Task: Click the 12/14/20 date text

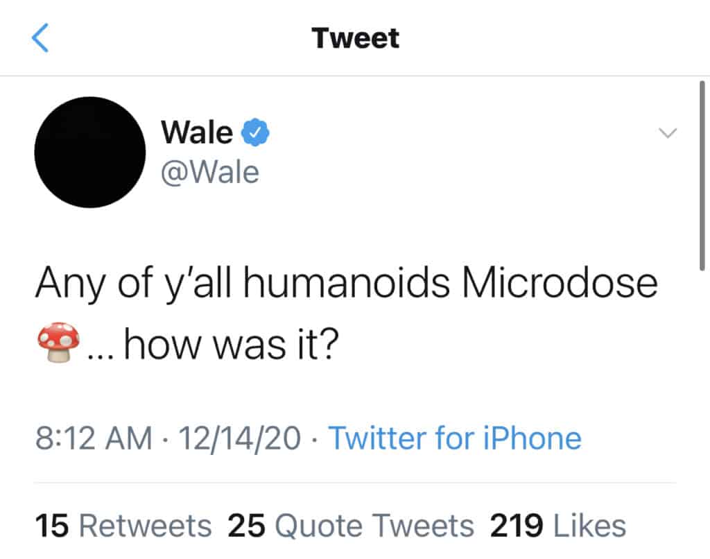Action: tap(239, 438)
